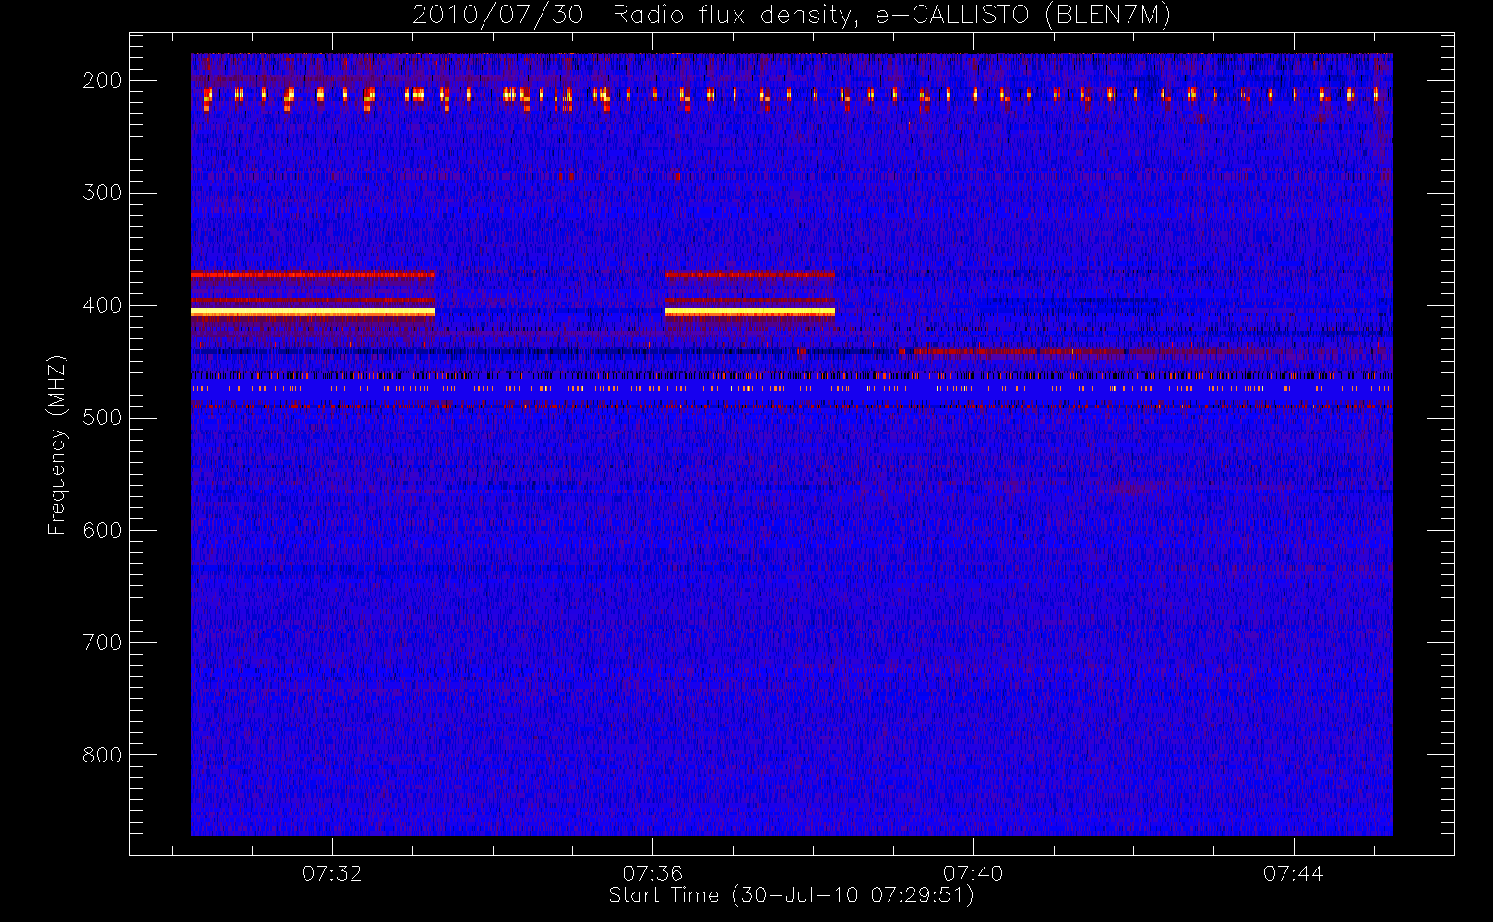
Task: Click the 07:40 time tick label
Action: 973,873
